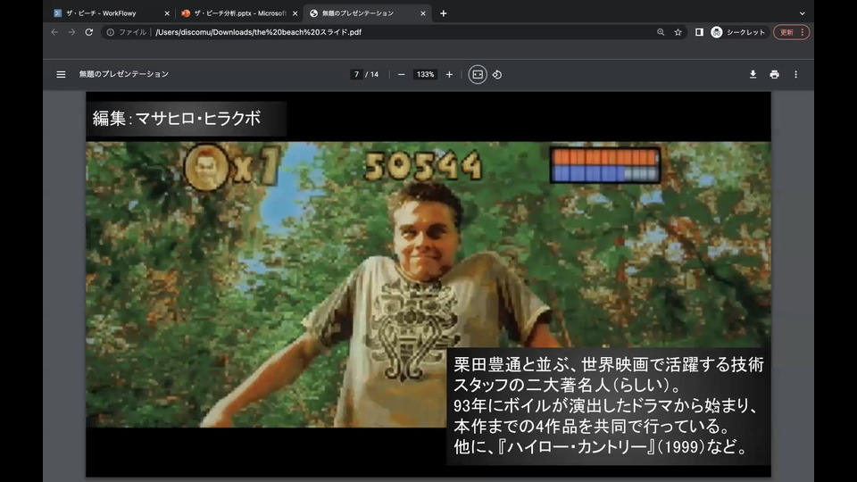Click the 無題のプレゼンテーション document title
Screen dimensions: 857x482
(x=123, y=74)
